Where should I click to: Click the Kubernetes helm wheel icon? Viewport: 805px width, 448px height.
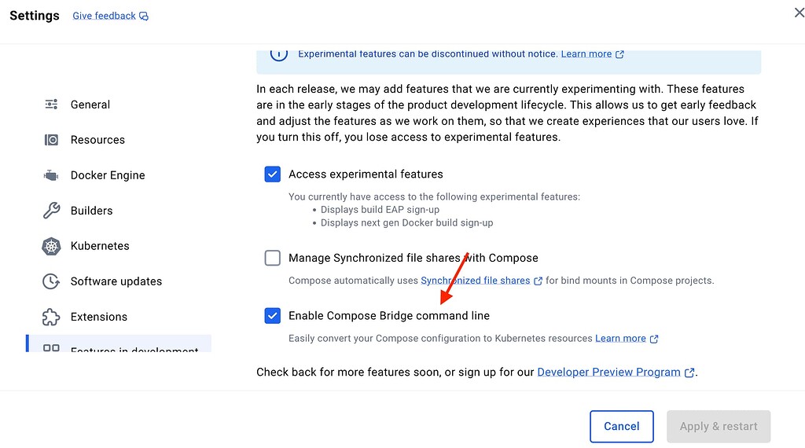coord(51,246)
